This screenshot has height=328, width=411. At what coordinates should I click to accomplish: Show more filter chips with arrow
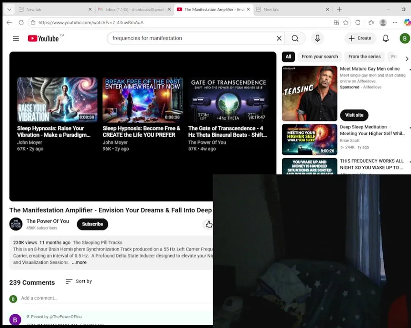(407, 59)
